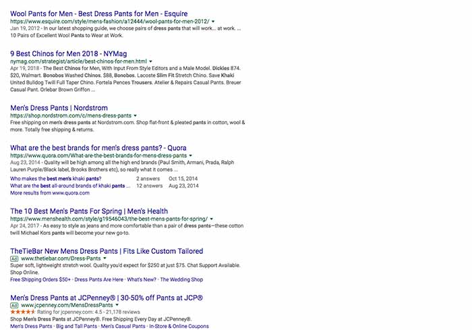This screenshot has height=330, width=472.
Task: Open the Esquire Wool Pants for Men result
Action: (x=98, y=13)
